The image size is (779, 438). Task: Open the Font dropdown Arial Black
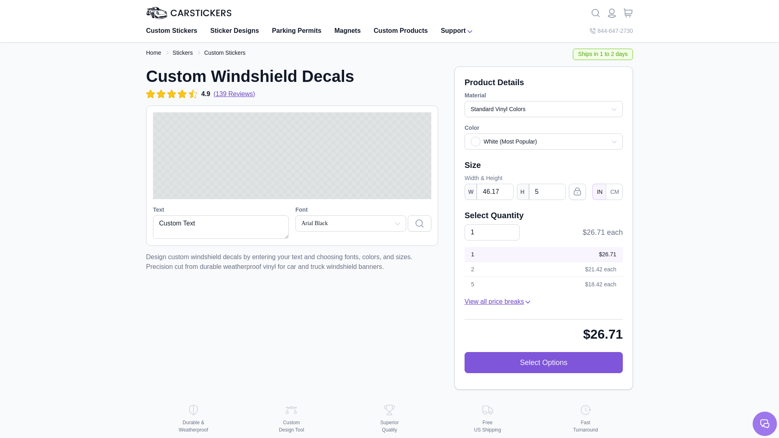tap(350, 223)
